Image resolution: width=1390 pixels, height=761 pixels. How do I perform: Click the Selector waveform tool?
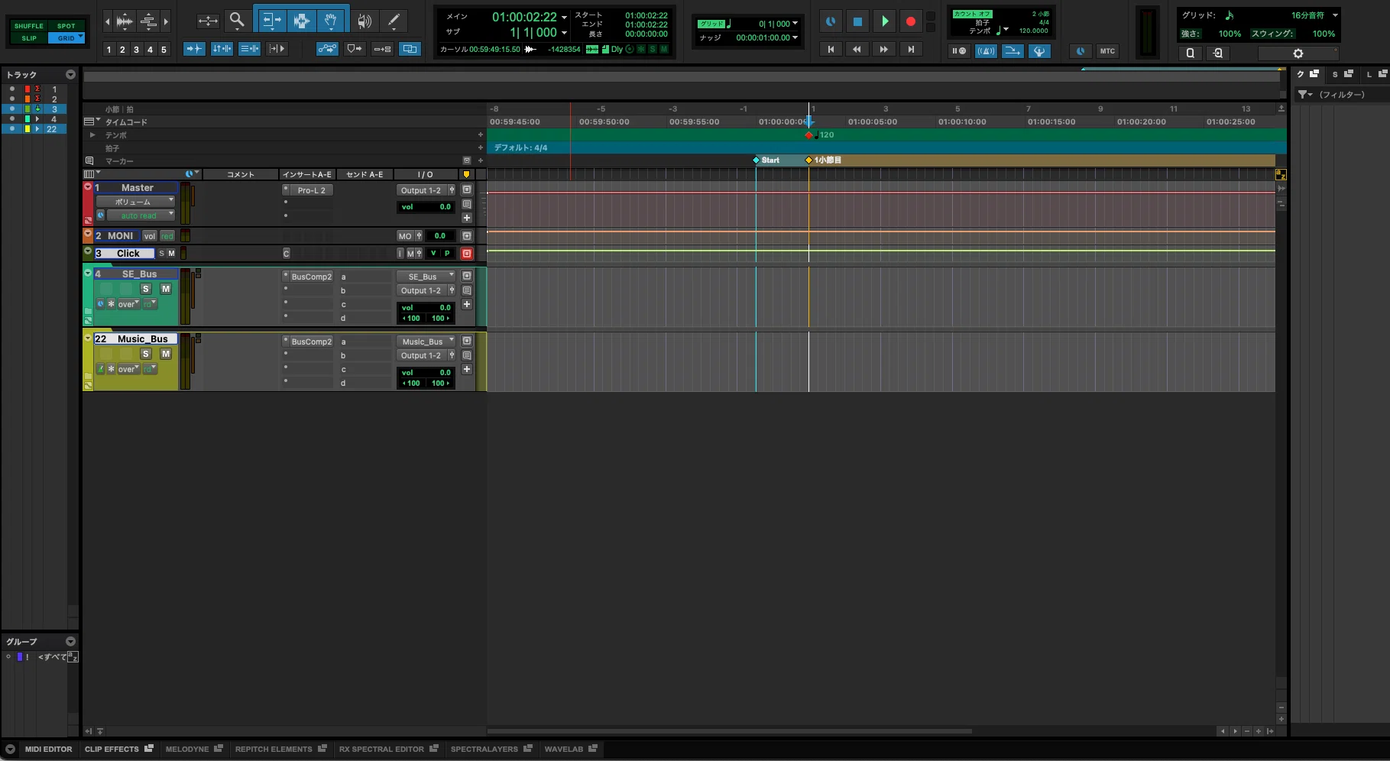coord(301,21)
